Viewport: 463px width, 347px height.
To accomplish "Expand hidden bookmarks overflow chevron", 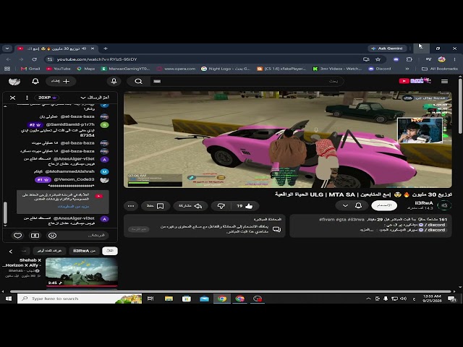I will (x=407, y=69).
